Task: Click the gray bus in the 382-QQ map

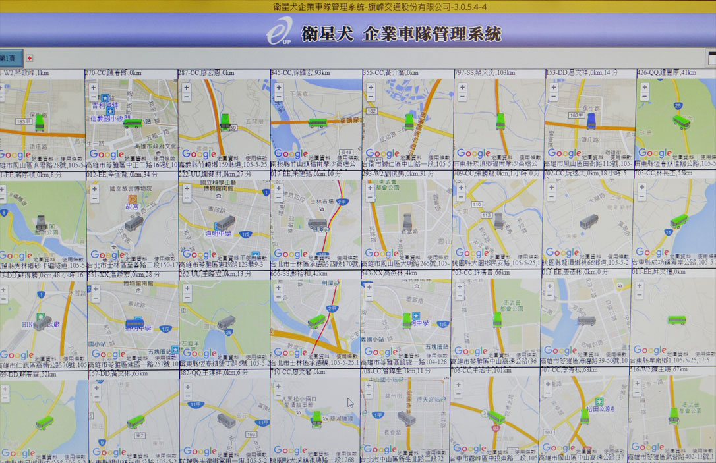Action: pos(226,421)
